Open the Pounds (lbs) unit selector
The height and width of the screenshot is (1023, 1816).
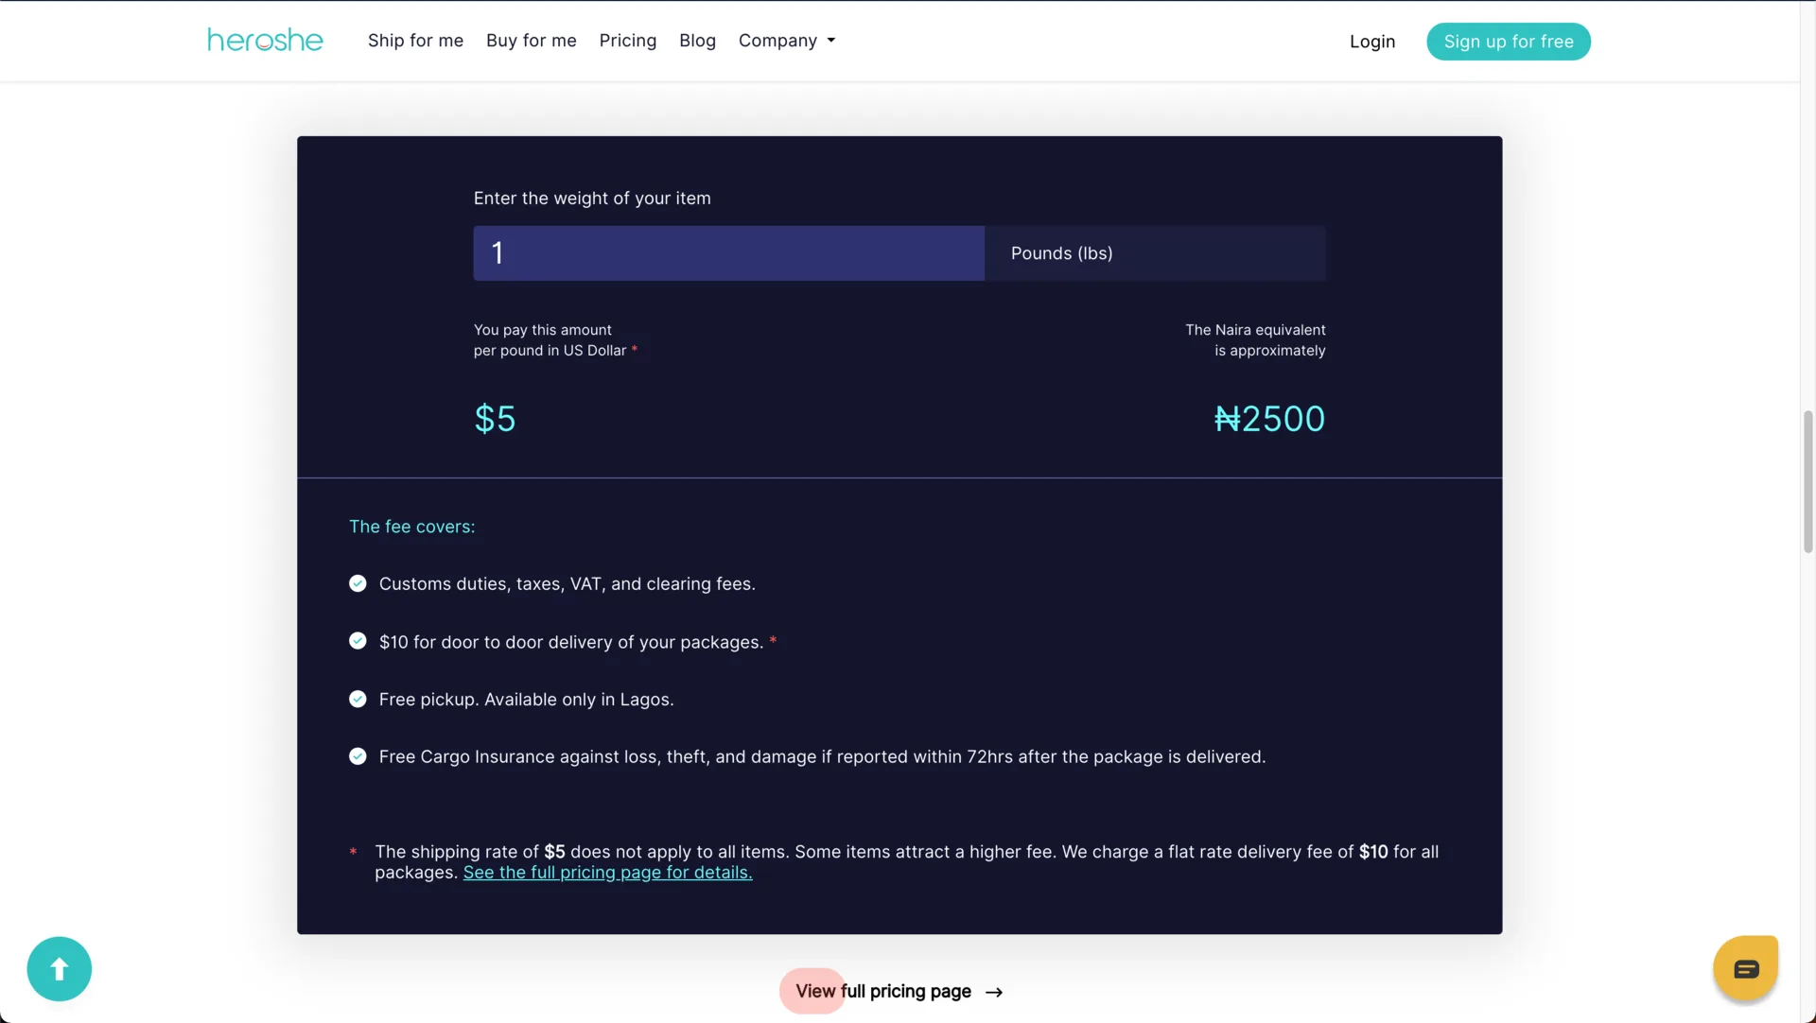pyautogui.click(x=1155, y=253)
